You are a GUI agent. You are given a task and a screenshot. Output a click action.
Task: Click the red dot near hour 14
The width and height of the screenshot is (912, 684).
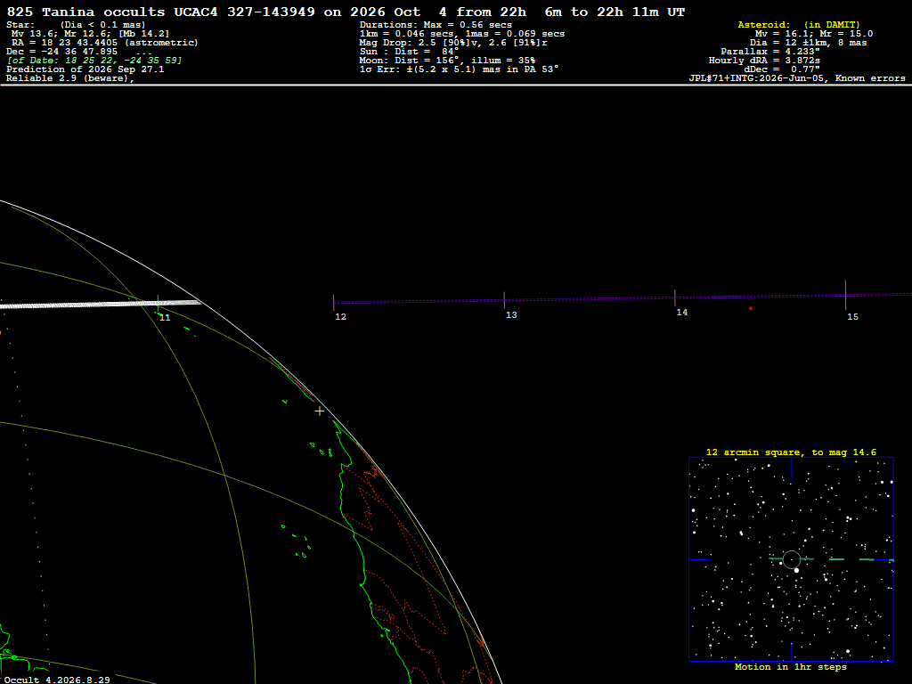(750, 308)
